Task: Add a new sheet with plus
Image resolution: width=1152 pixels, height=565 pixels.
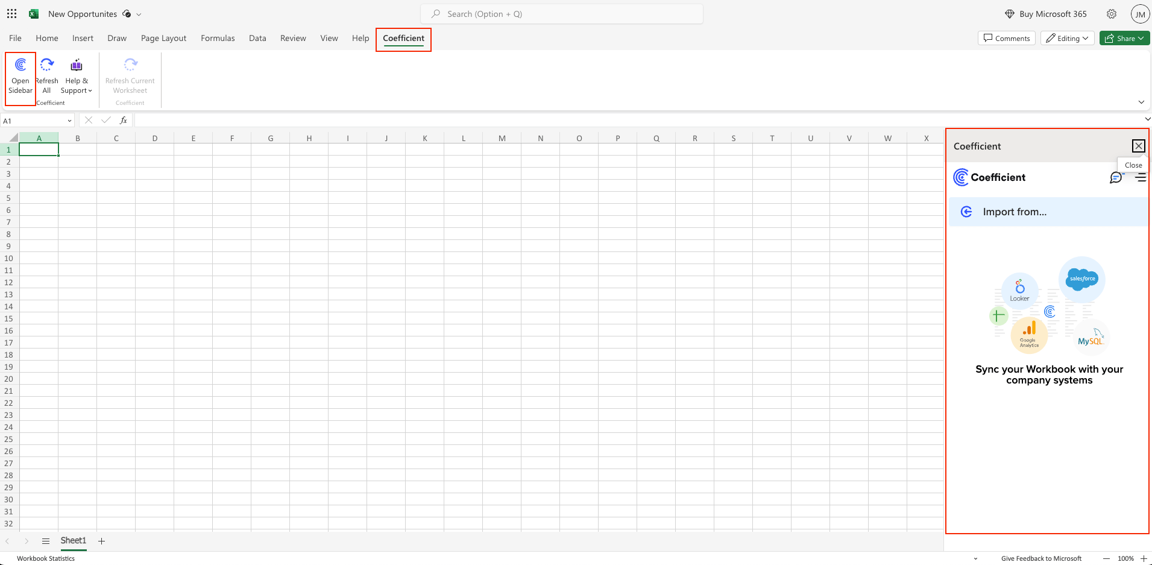Action: click(102, 541)
